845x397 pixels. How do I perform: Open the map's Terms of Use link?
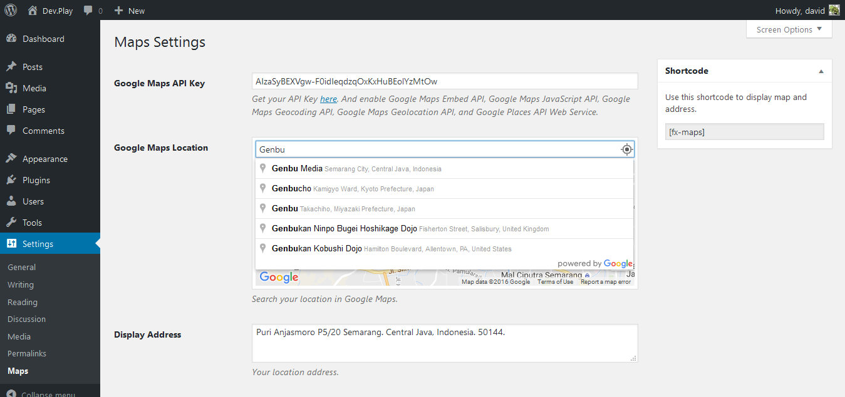click(555, 282)
